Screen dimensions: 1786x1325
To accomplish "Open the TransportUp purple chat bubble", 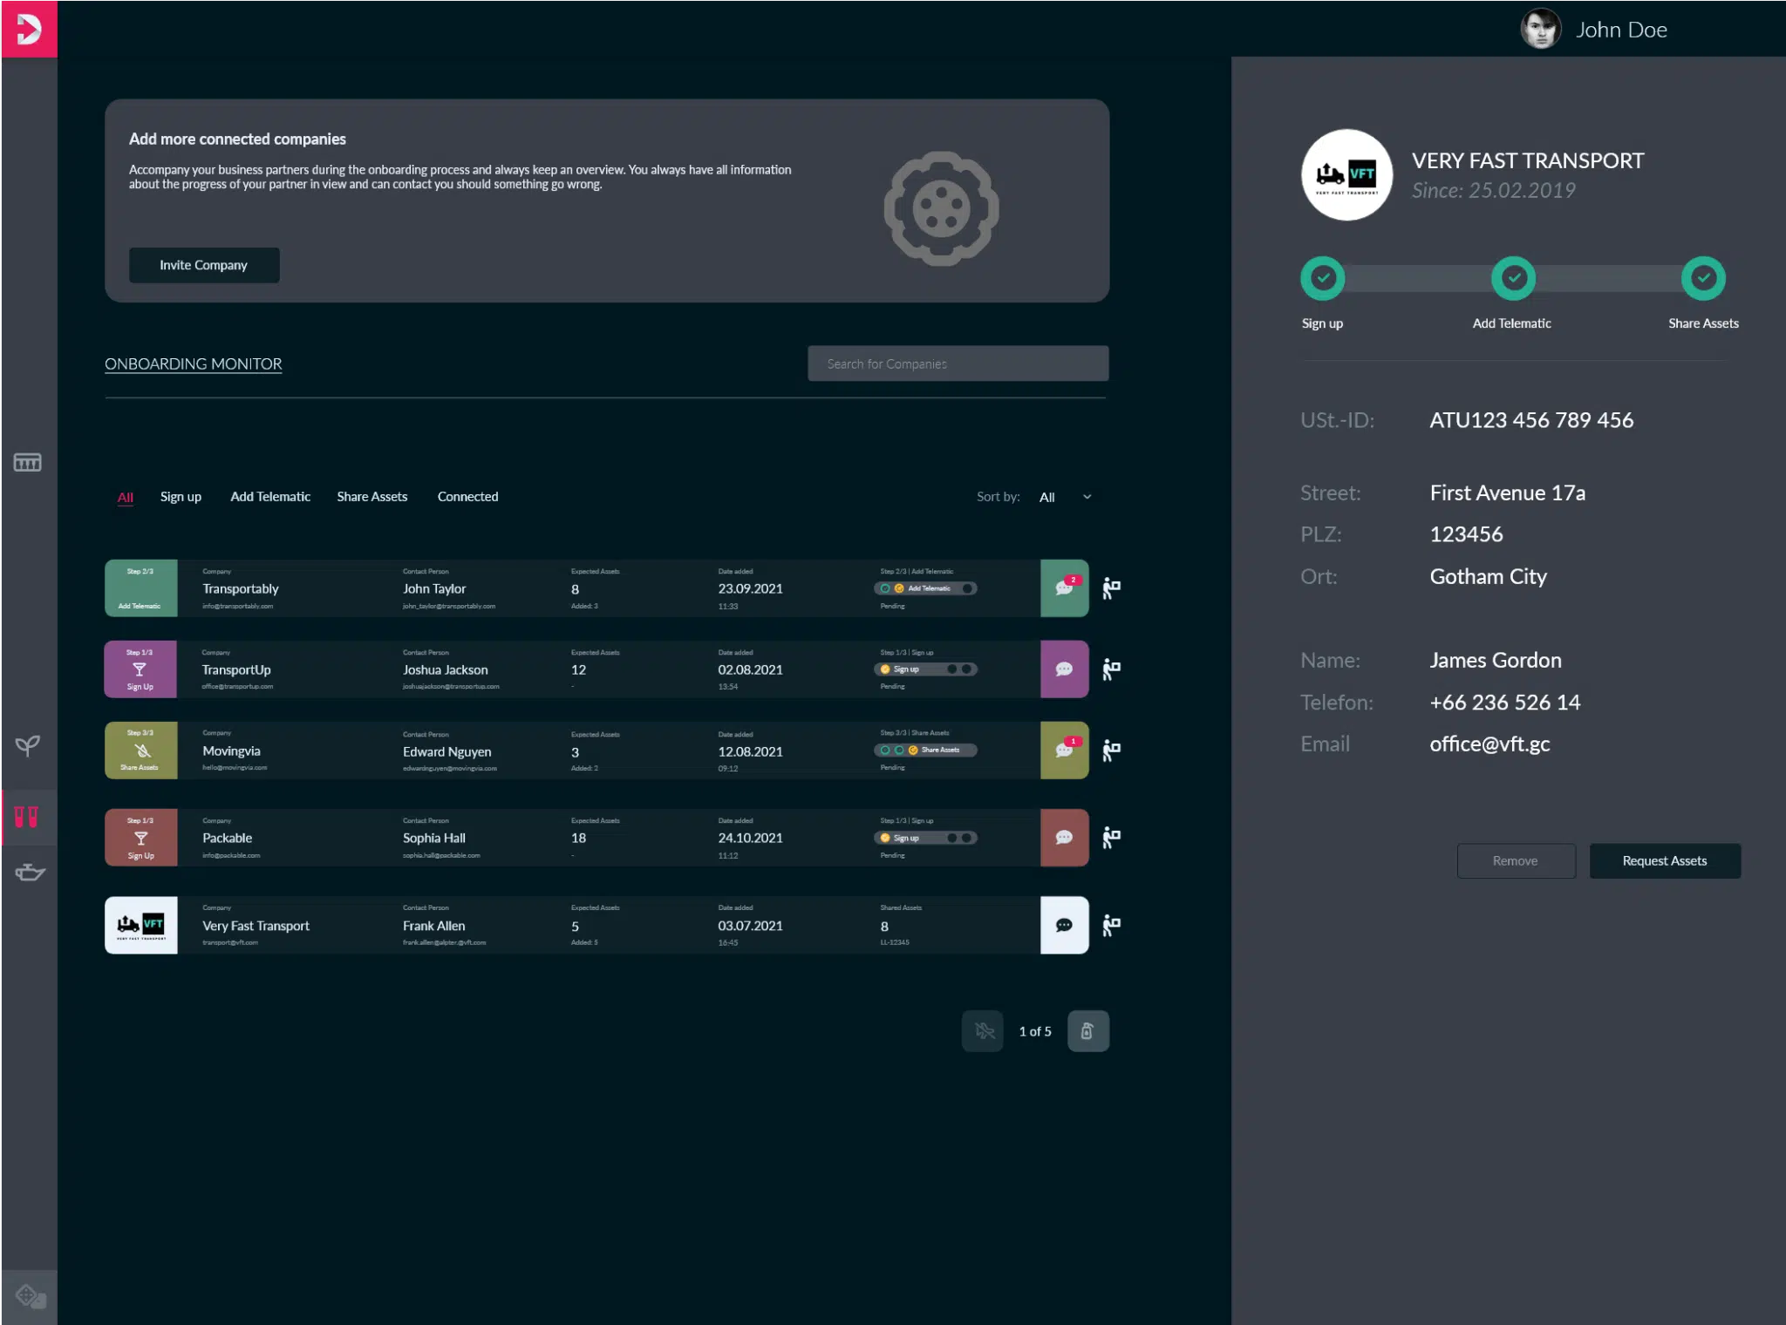I will [x=1064, y=669].
